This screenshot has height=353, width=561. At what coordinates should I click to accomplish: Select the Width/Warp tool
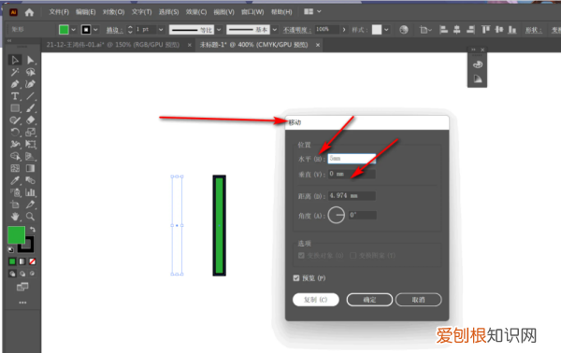click(x=15, y=145)
